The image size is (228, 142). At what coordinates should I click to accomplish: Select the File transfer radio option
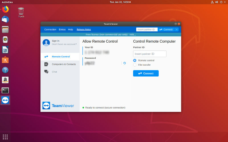[135, 65]
